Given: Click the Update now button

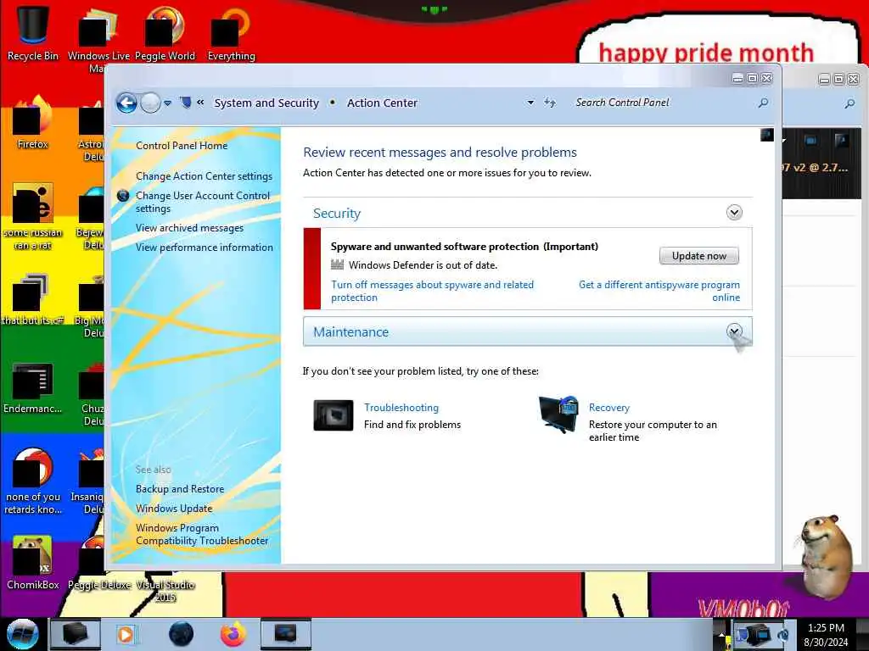Looking at the screenshot, I should tap(699, 256).
